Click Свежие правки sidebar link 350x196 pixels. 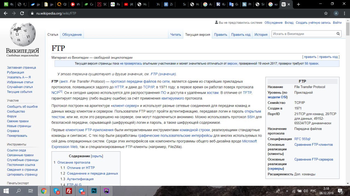(x=18, y=121)
